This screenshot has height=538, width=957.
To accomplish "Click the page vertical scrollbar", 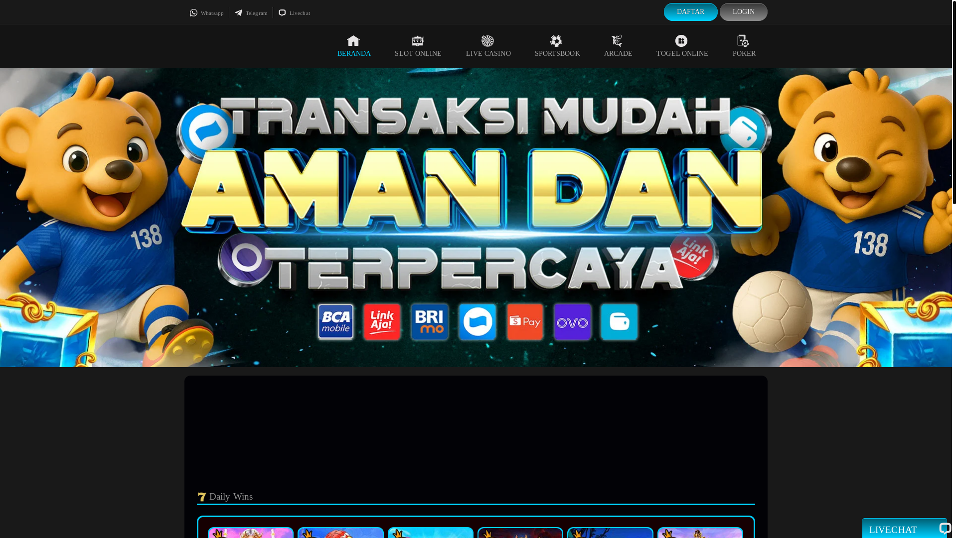I will (954, 102).
